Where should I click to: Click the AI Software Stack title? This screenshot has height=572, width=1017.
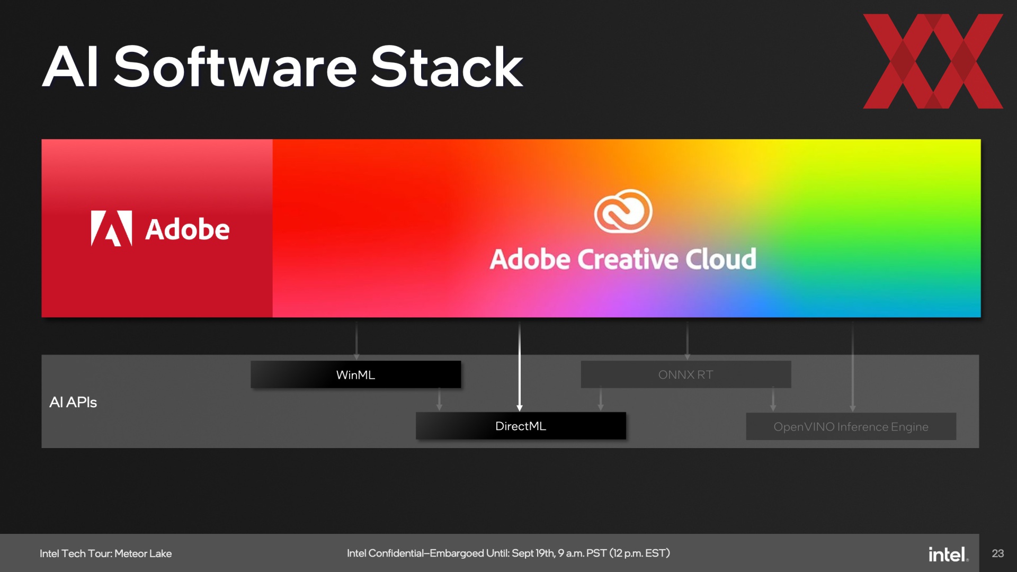(x=283, y=67)
